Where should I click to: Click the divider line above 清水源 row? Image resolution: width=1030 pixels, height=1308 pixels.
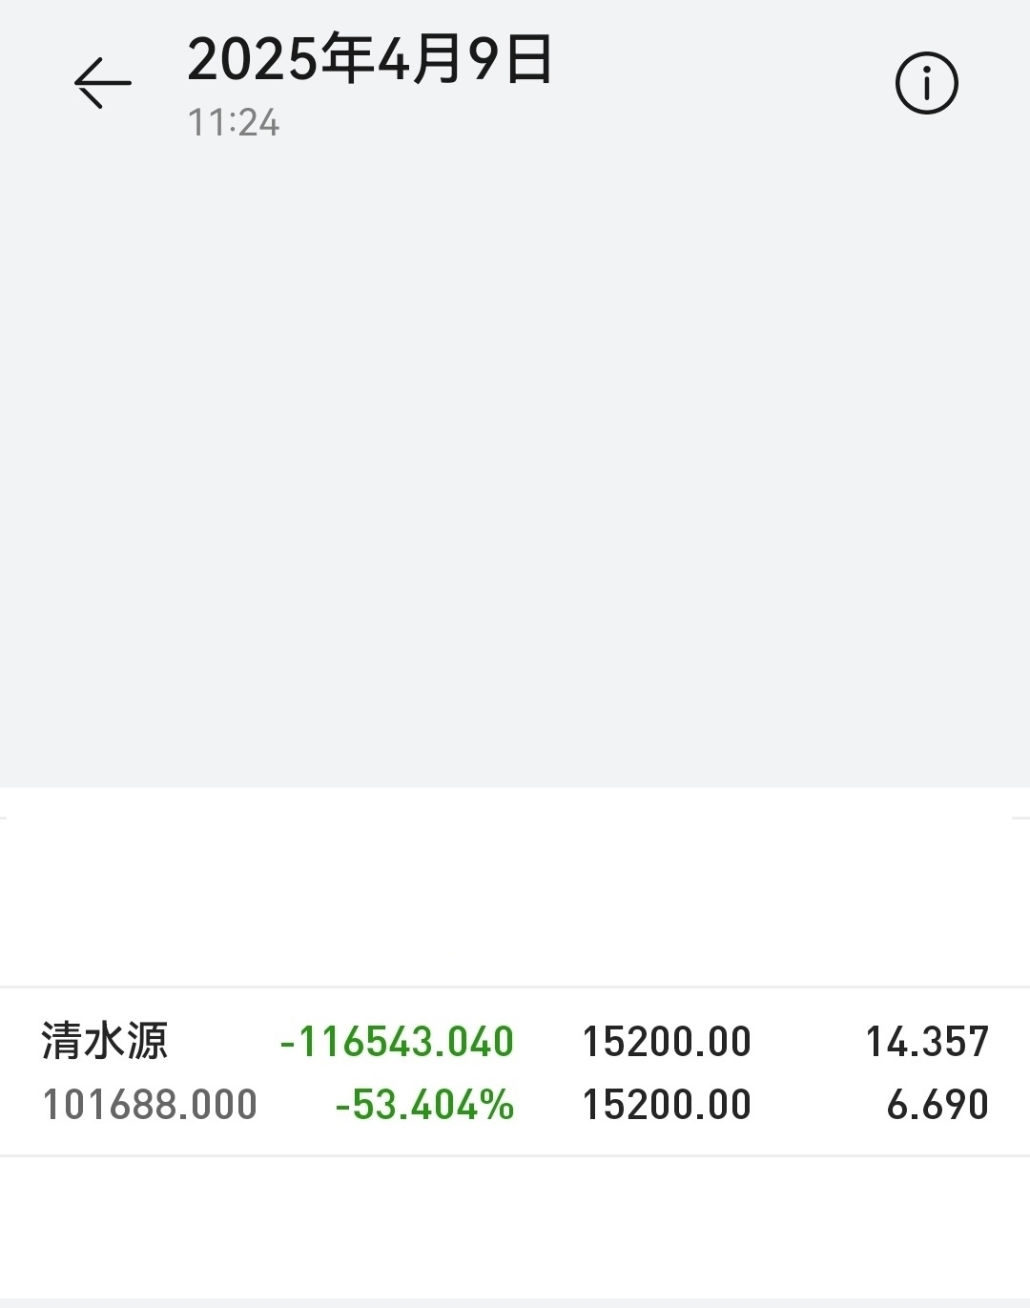(x=515, y=986)
